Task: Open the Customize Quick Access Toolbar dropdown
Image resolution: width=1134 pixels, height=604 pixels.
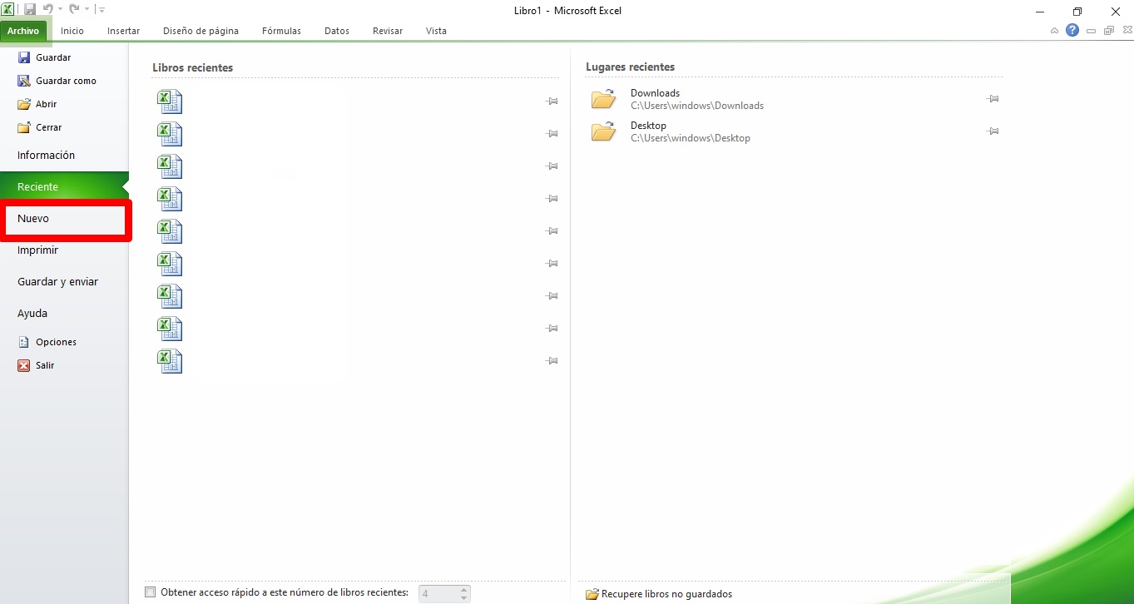Action: point(102,10)
